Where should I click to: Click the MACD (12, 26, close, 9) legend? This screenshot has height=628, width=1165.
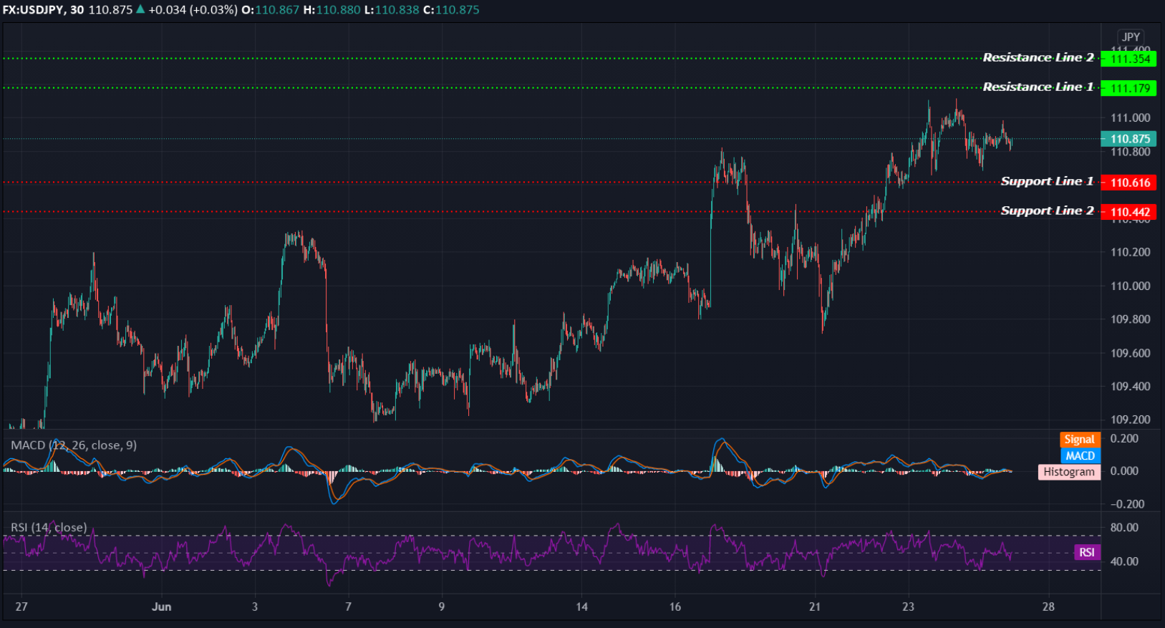[x=74, y=445]
